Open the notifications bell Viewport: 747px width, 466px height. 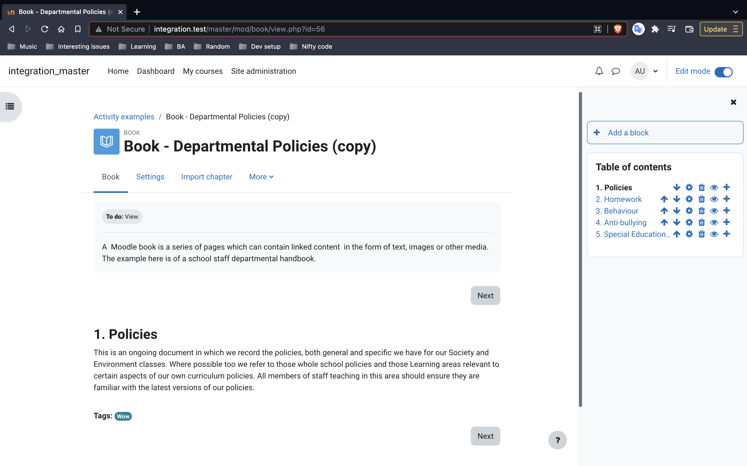coord(599,71)
